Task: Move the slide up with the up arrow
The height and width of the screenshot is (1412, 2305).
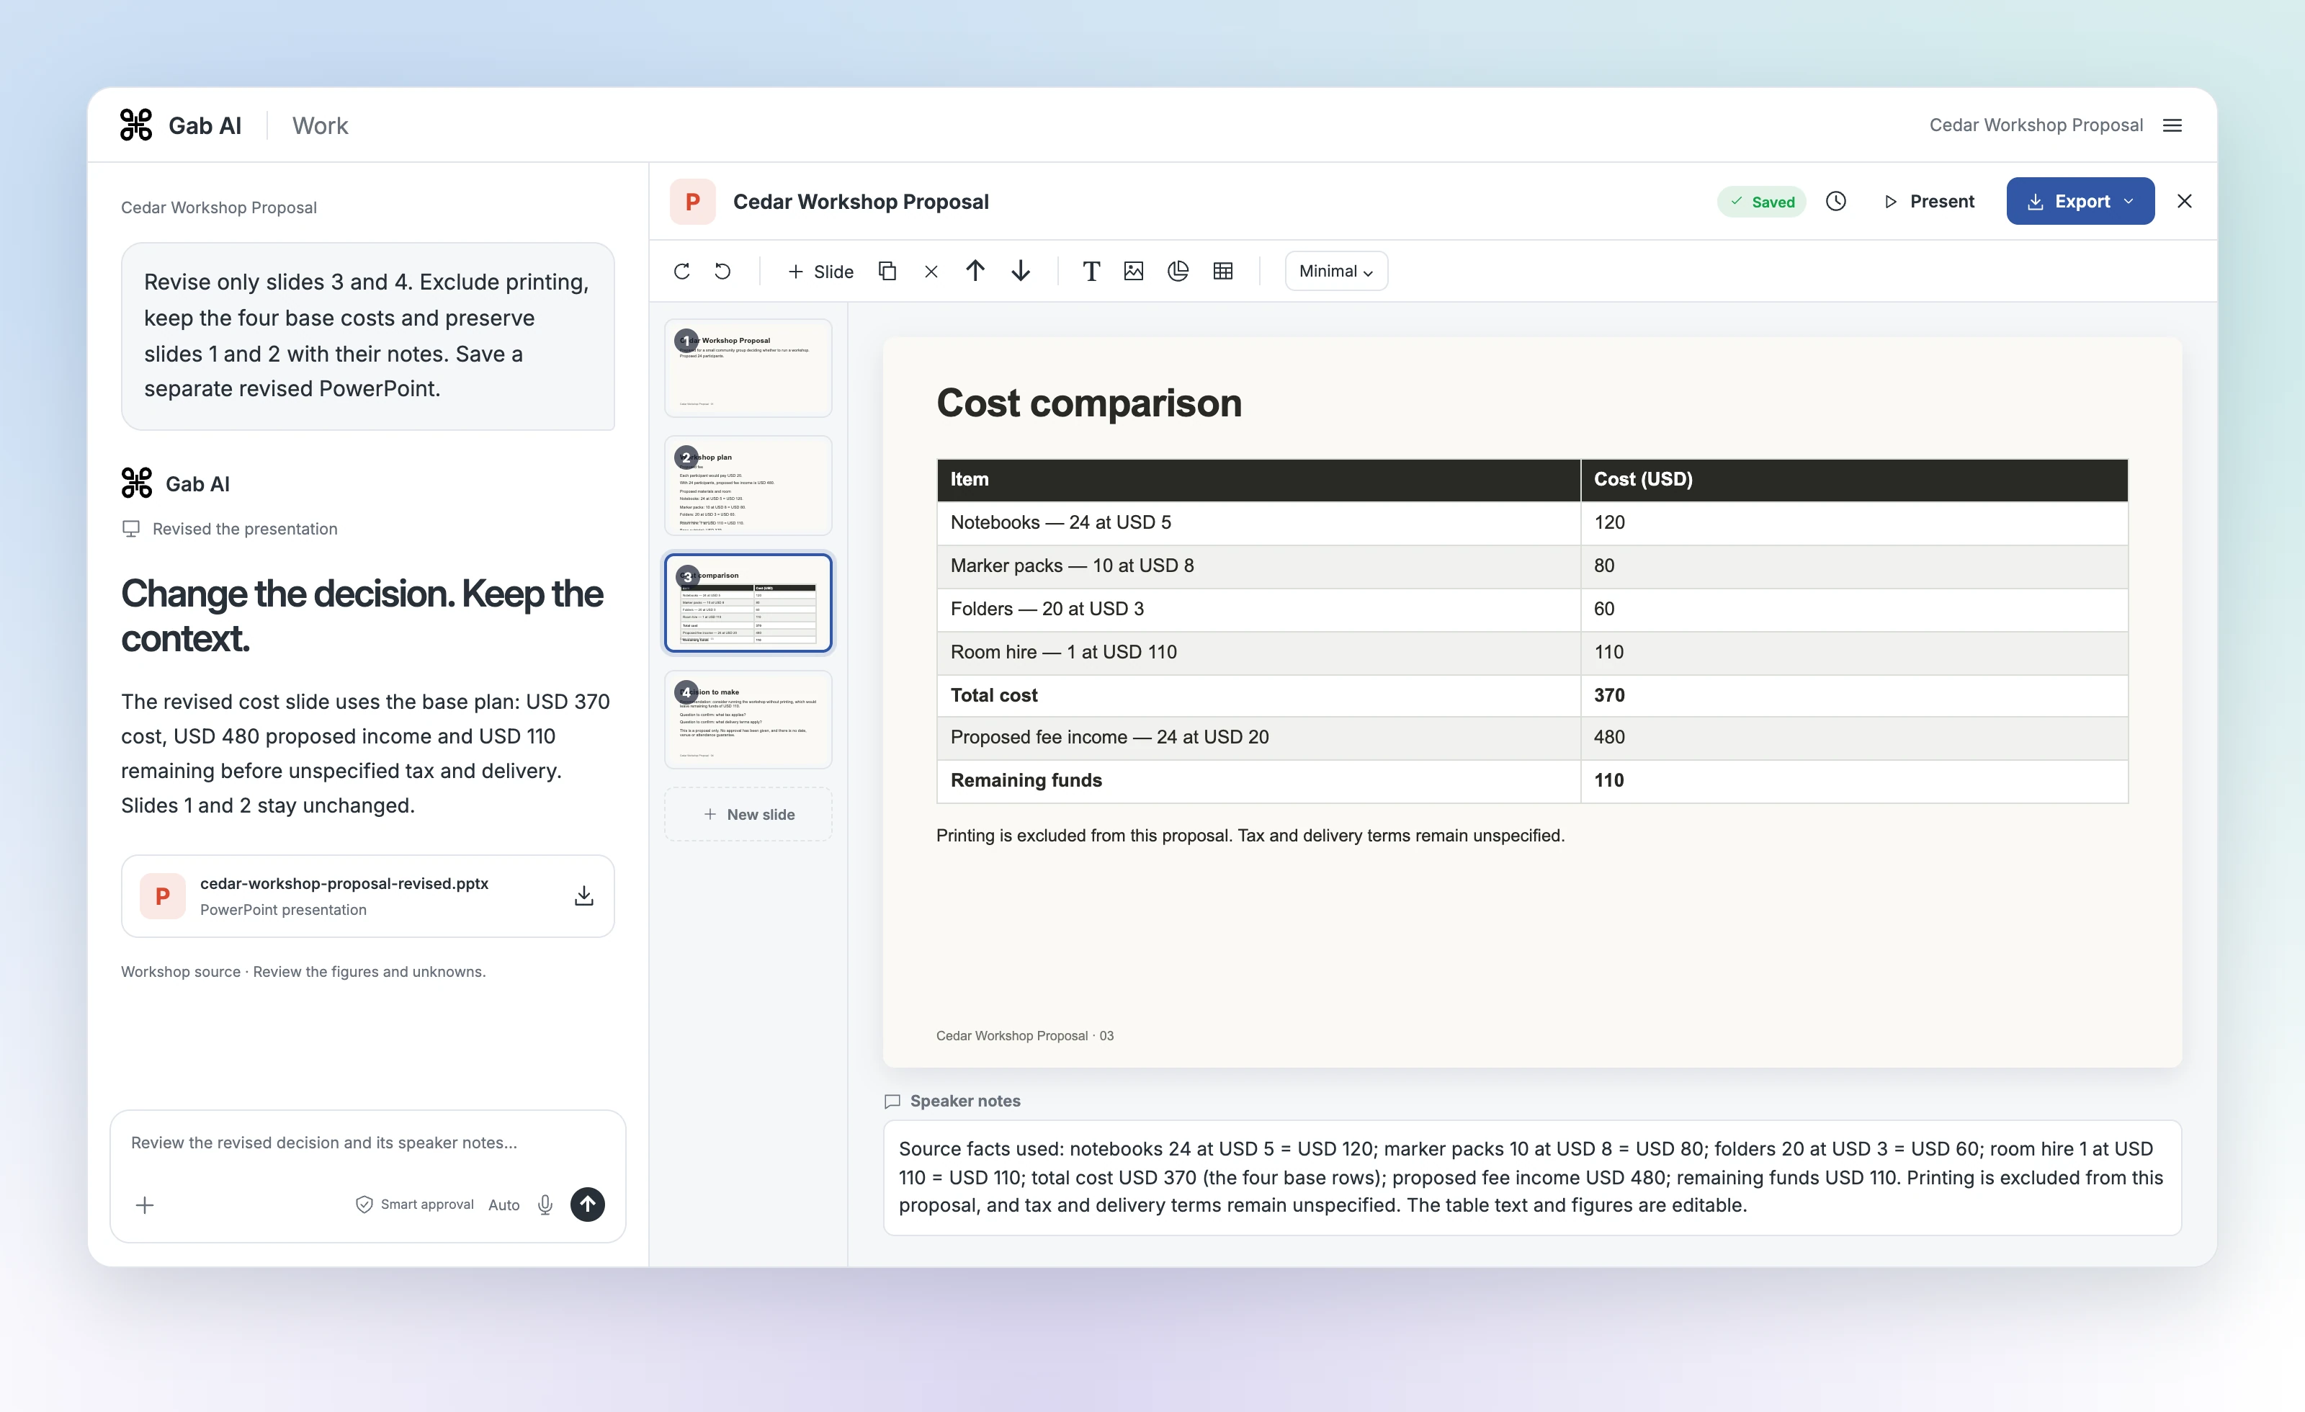Action: coord(976,272)
